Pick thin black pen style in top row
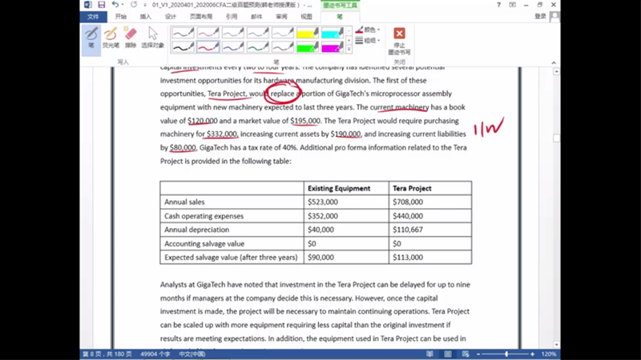This screenshot has width=641, height=360. point(183,33)
